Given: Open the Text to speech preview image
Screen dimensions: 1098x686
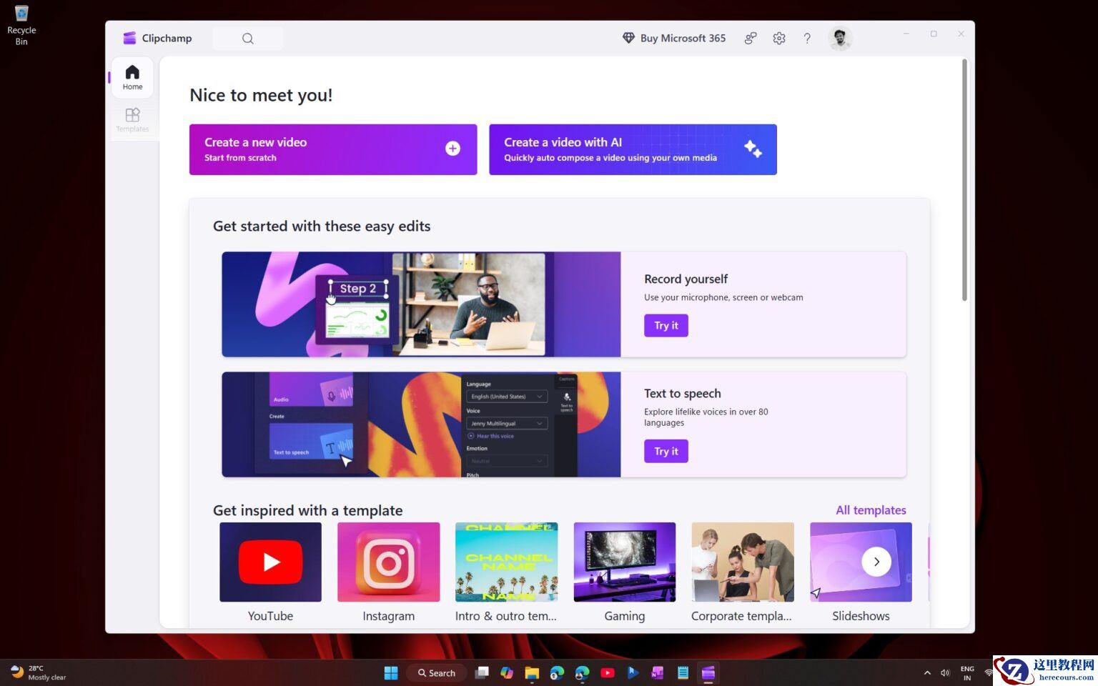Looking at the screenshot, I should click(421, 424).
